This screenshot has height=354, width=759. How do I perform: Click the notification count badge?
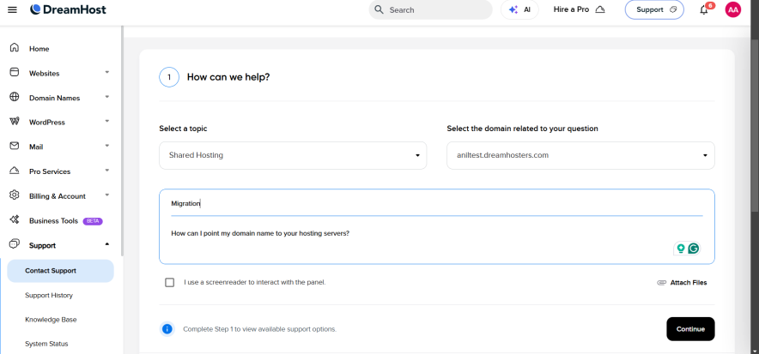[710, 5]
